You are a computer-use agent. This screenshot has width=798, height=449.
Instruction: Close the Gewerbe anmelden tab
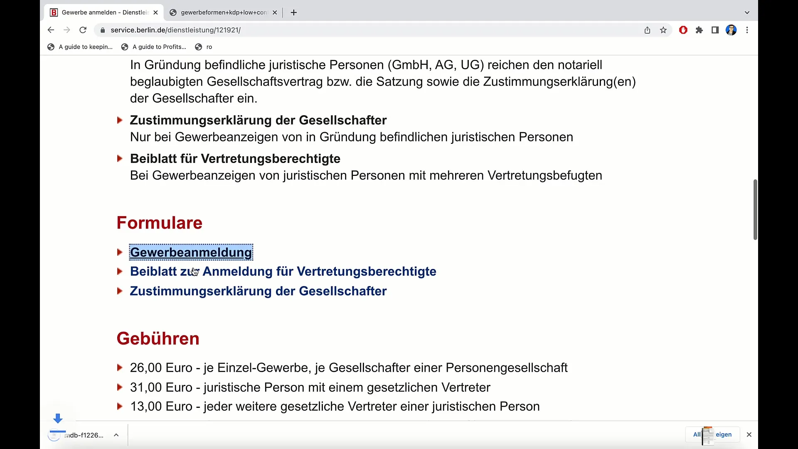155,12
